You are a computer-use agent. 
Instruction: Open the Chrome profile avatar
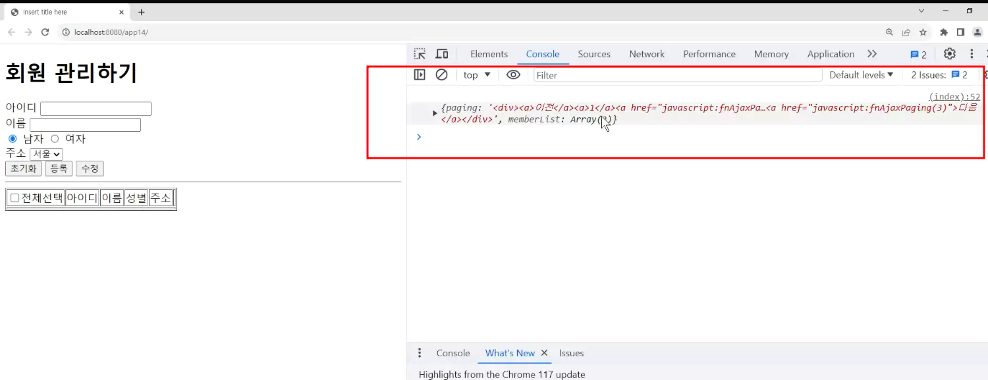[978, 32]
